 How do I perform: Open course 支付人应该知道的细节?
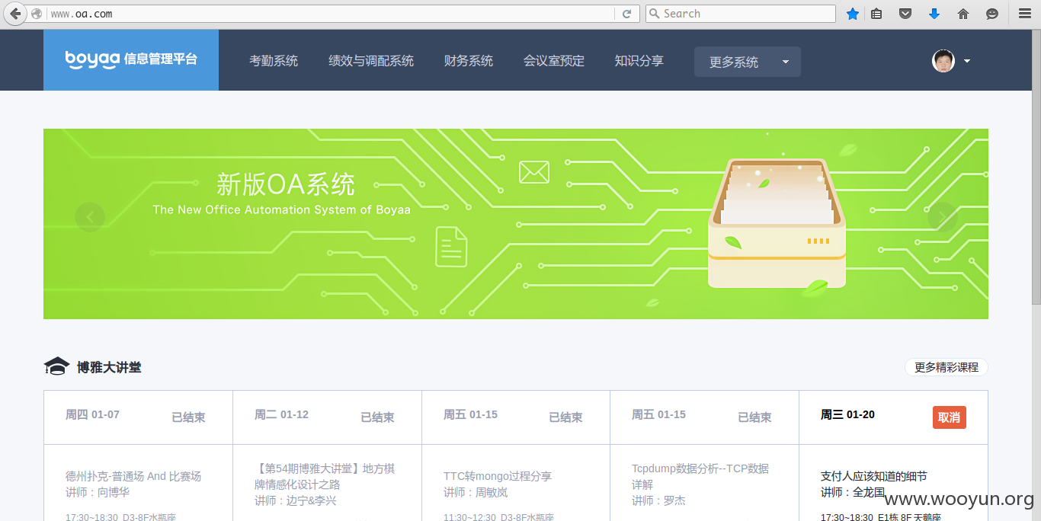point(874,476)
